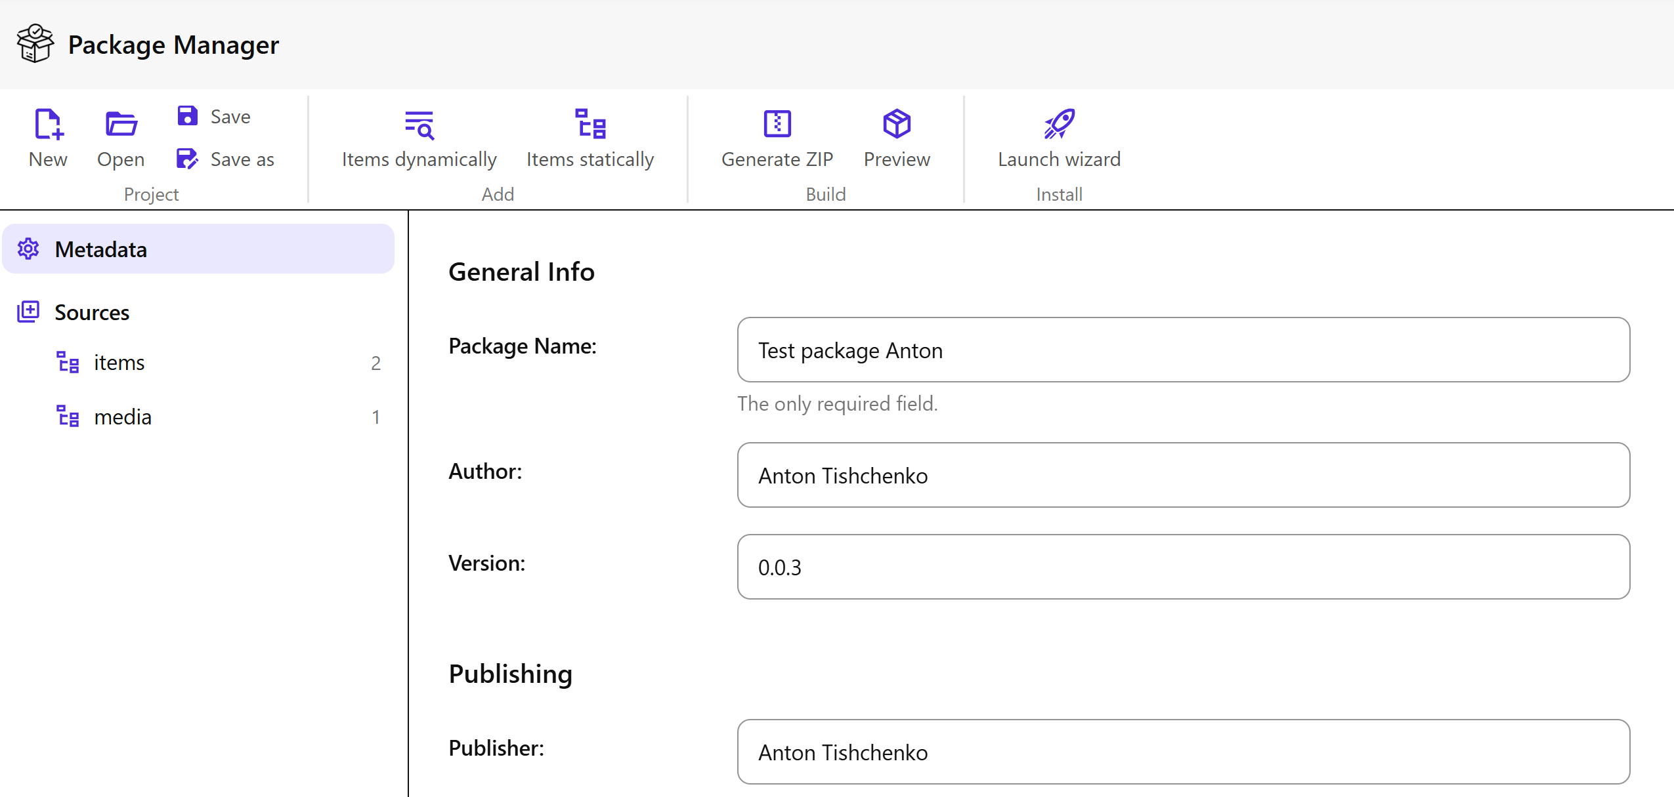Click the Save as text button
This screenshot has width=1674, height=797.
click(242, 159)
